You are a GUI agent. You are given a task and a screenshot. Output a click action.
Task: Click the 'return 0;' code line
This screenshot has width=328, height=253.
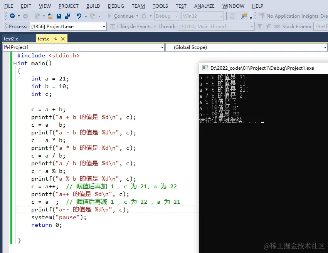(47, 225)
